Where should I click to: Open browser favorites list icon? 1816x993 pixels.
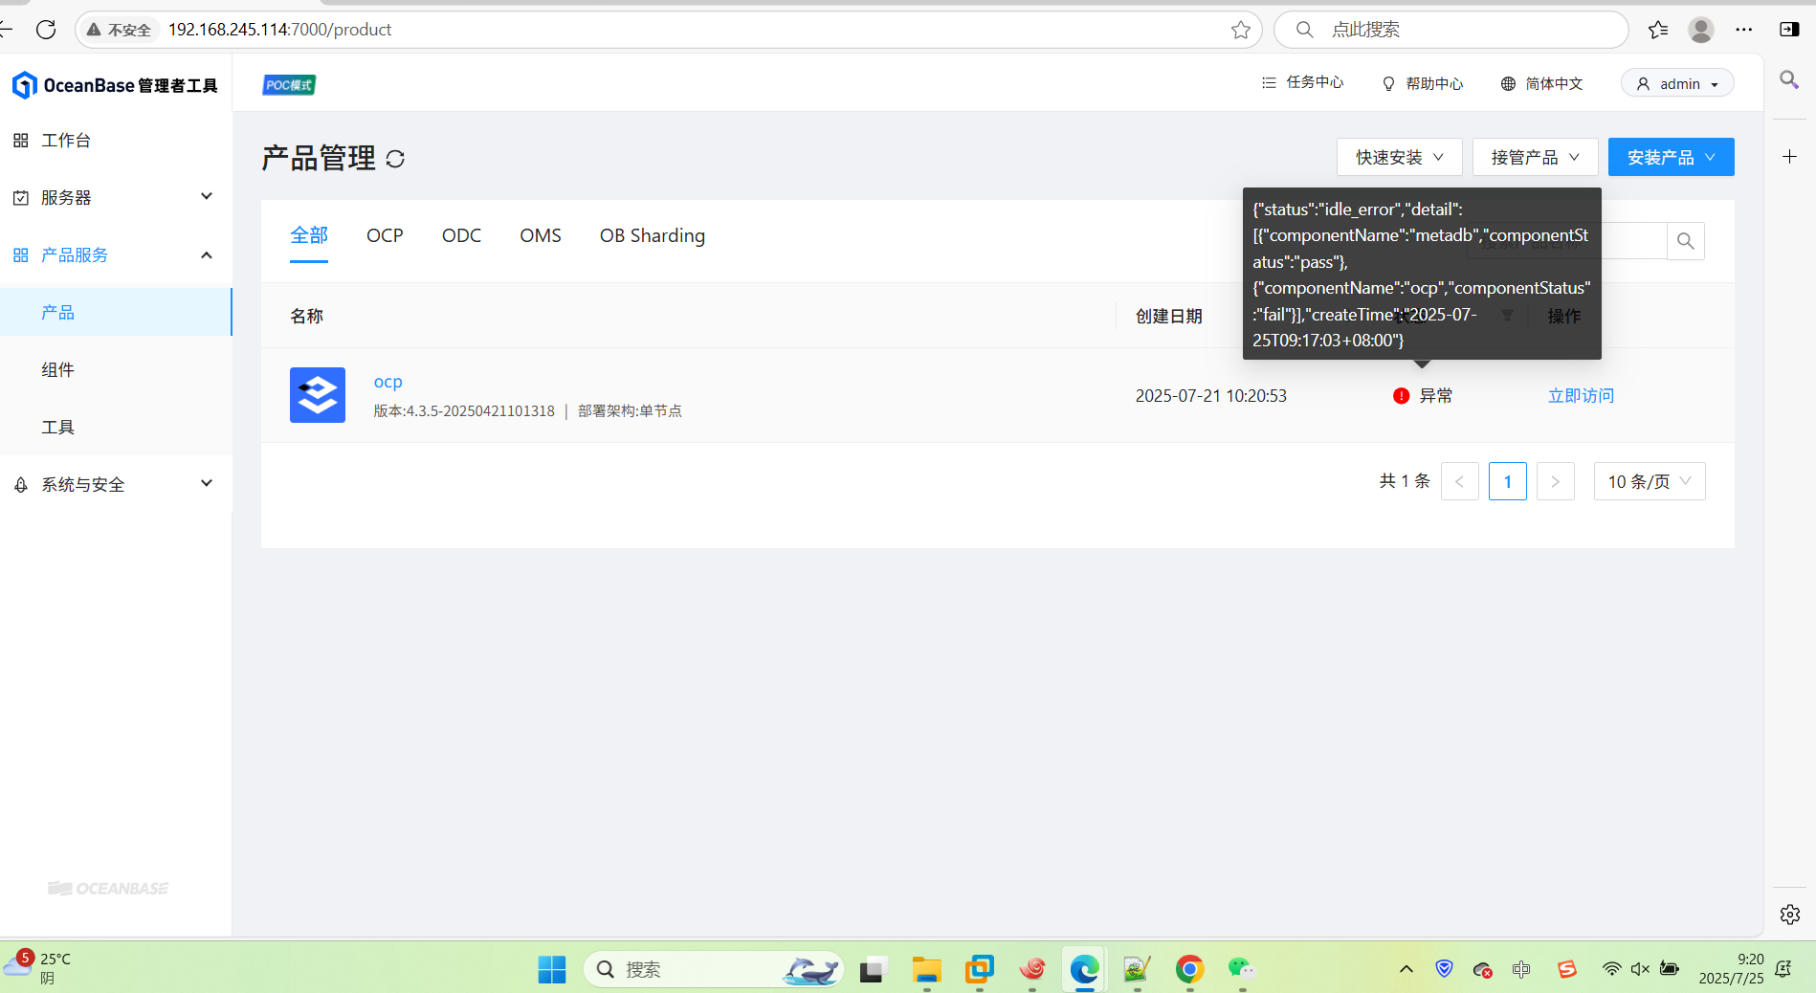tap(1658, 30)
